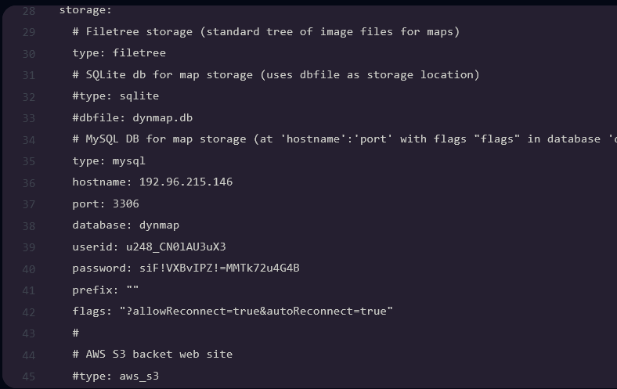Click the 'AWS S3 backet web site' comment
The image size is (617, 389).
click(159, 354)
